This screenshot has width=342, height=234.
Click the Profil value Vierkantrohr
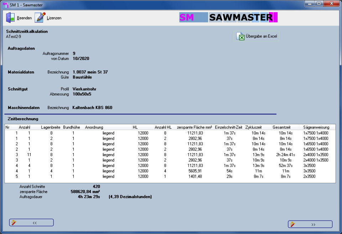(84, 89)
